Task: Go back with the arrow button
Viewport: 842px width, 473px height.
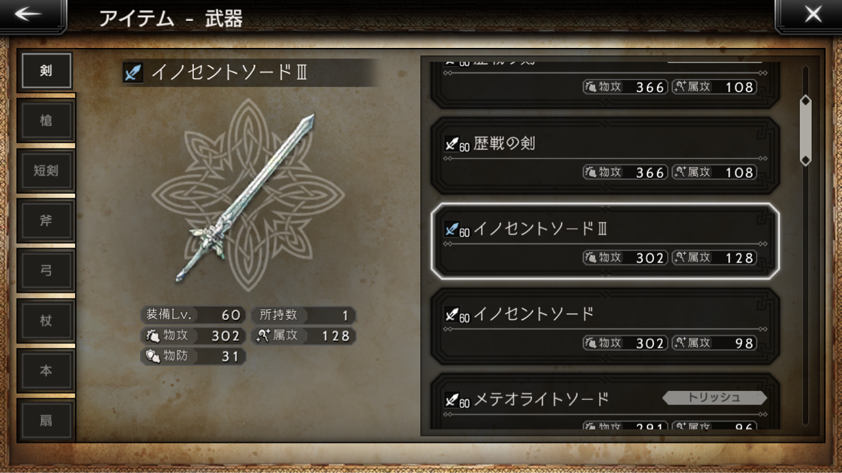Action: point(32,15)
